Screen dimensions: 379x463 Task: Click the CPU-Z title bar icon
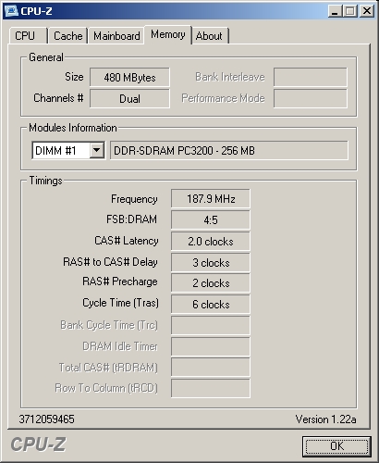point(11,11)
